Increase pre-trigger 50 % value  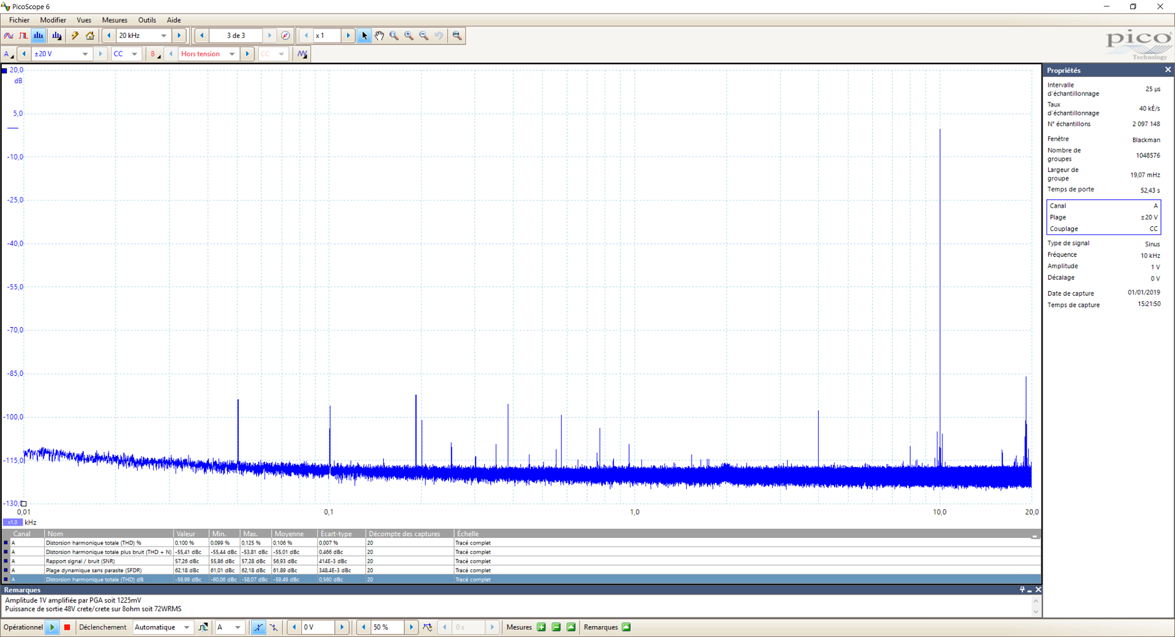(x=411, y=627)
